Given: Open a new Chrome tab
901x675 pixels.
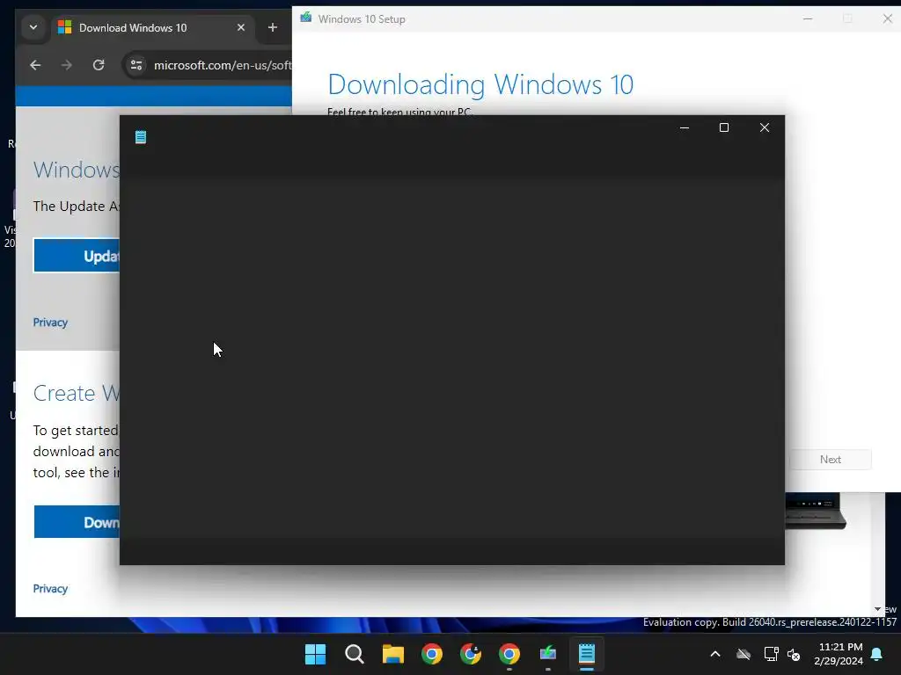Looking at the screenshot, I should coord(273,27).
